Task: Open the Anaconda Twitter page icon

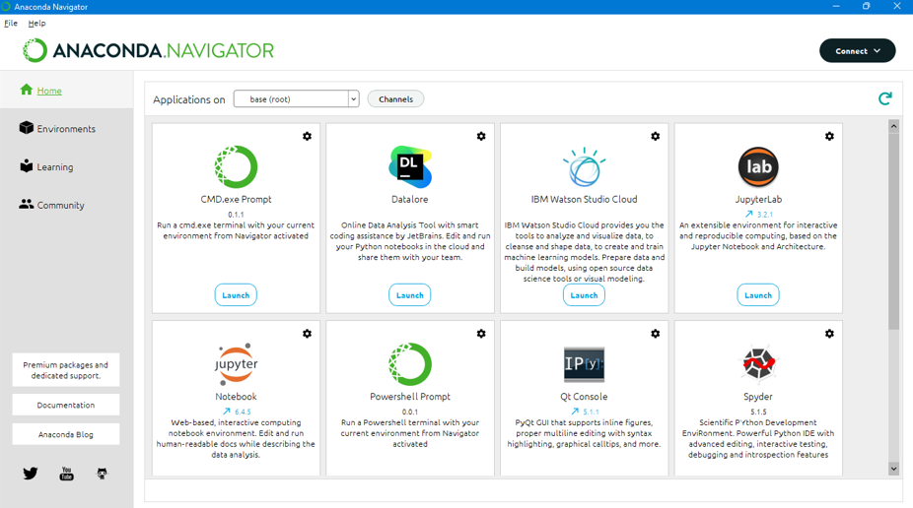Action: click(31, 474)
